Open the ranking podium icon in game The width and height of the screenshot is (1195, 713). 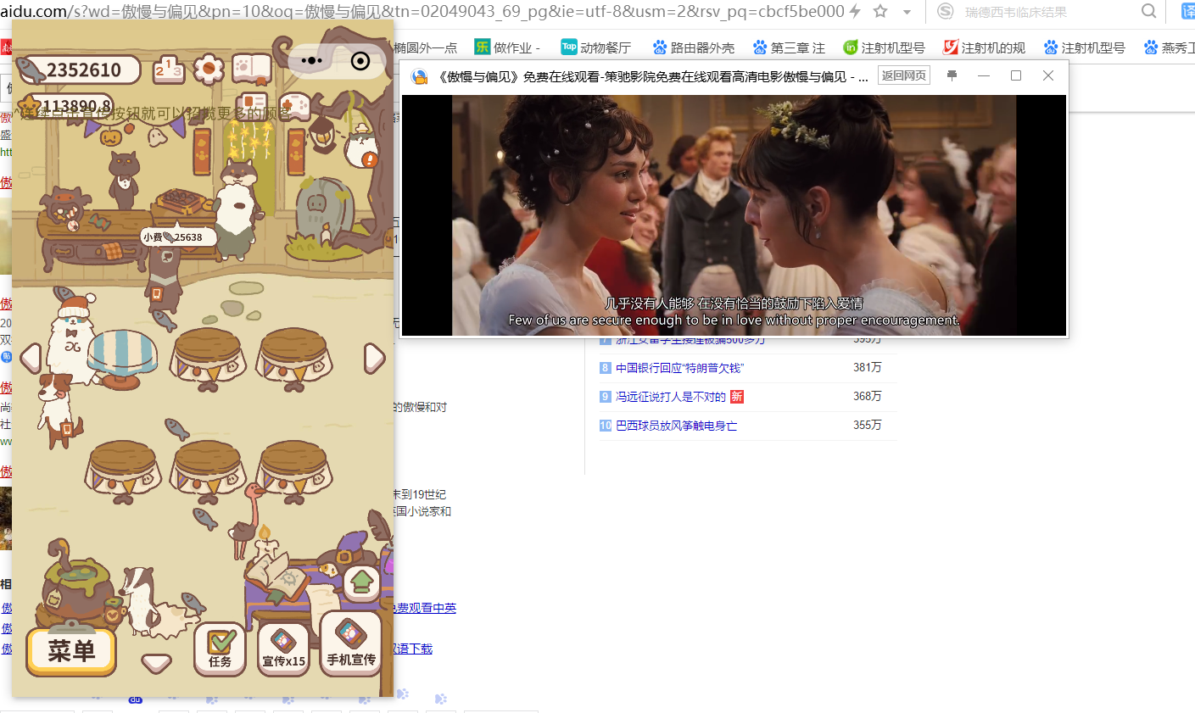168,69
